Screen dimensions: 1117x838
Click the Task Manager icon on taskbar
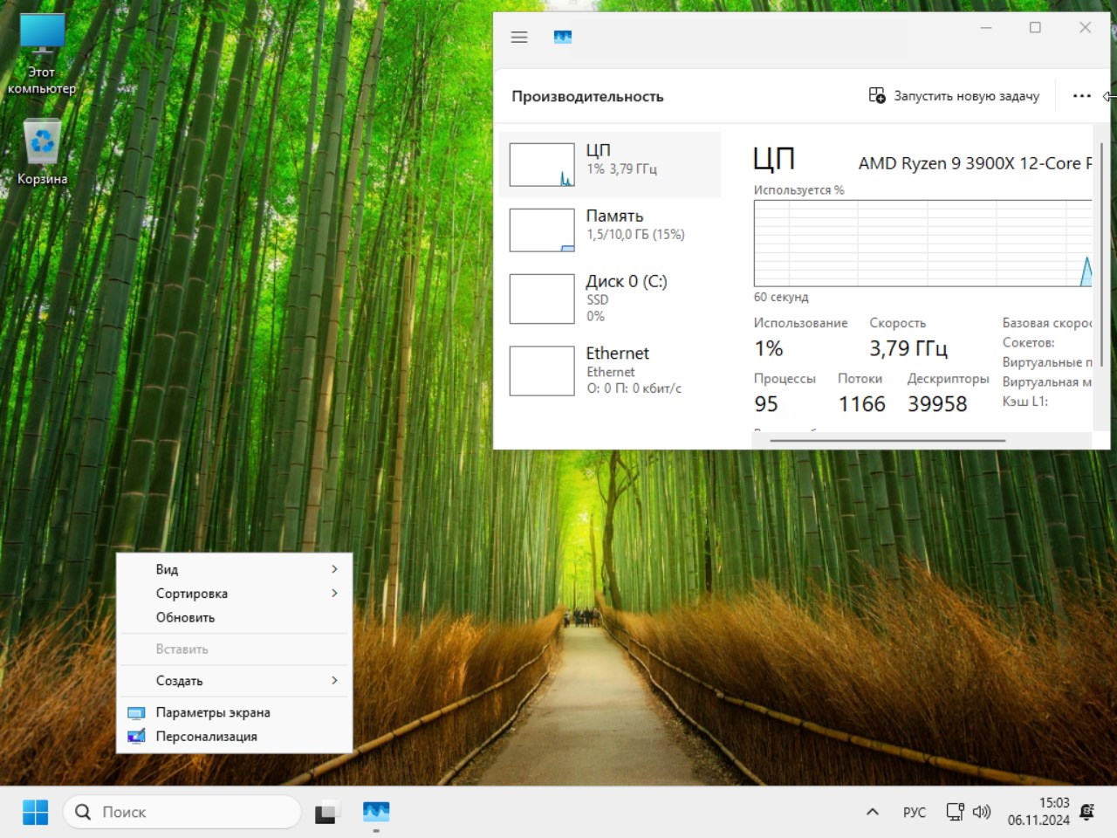coord(376,812)
